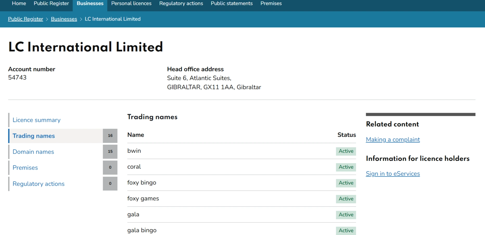Screen dimensions: 485x235
Task: Open the Public Register navigation item
Action: pos(51,3)
